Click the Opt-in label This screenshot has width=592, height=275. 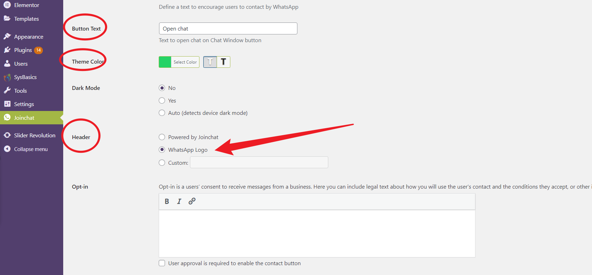pos(80,186)
